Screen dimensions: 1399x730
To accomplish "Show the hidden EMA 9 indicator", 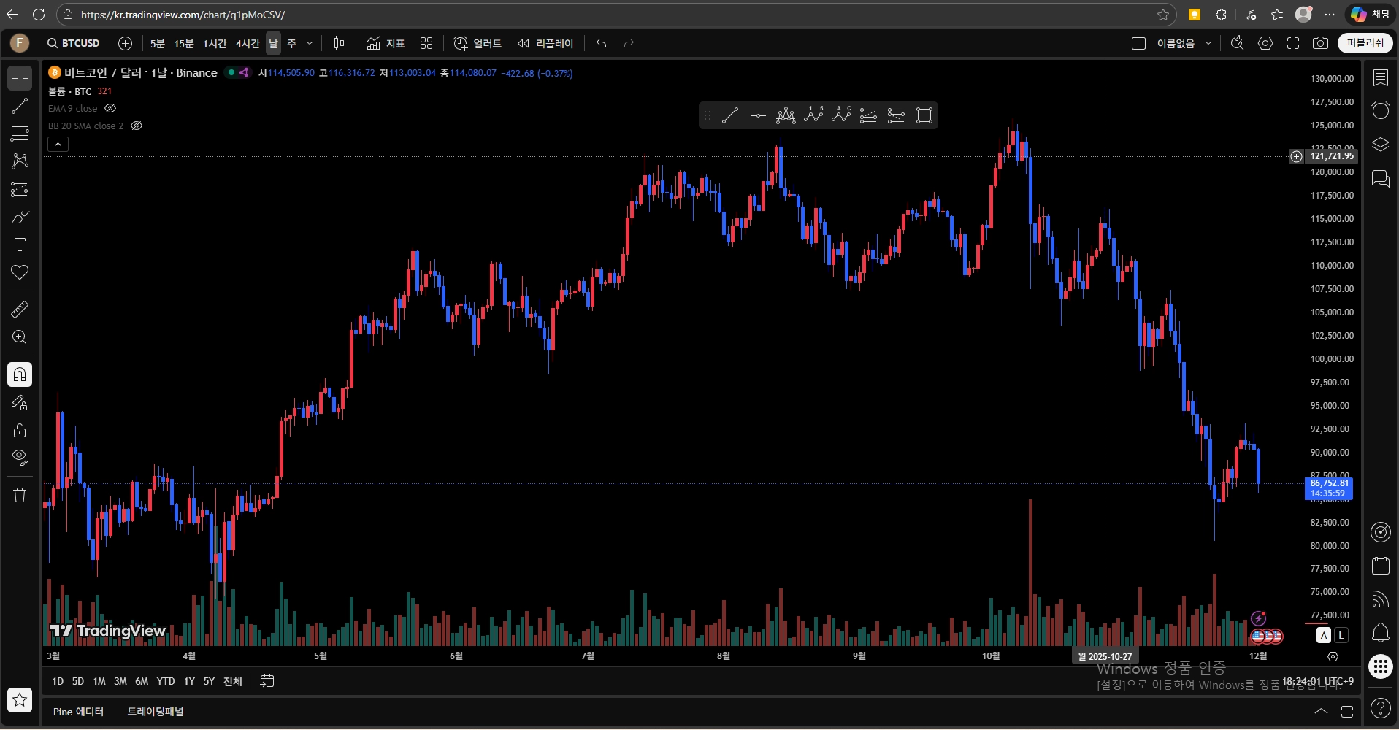I will coord(110,108).
